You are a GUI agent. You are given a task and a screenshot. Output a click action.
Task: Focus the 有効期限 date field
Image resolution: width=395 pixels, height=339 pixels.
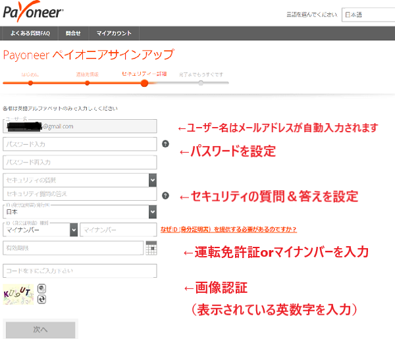[73, 248]
